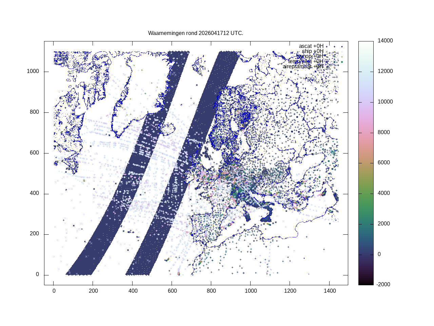Click the rightmost green synop plus marker in legend
Screen dimensions: 434x326
342,57
